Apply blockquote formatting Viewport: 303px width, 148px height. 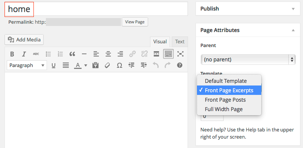click(x=72, y=54)
